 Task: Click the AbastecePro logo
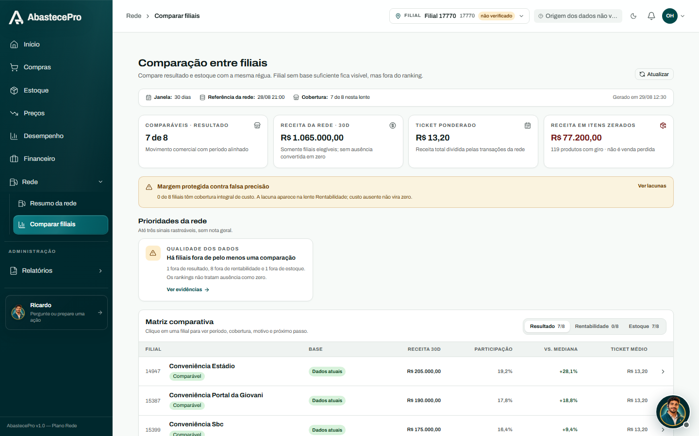pos(45,17)
